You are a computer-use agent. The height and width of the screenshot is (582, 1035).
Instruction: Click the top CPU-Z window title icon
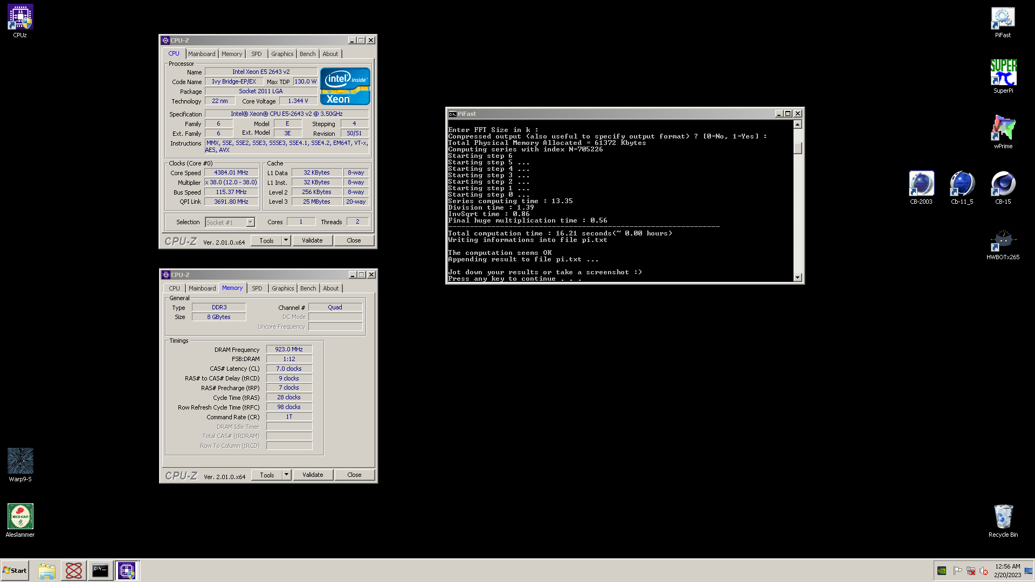tap(165, 40)
